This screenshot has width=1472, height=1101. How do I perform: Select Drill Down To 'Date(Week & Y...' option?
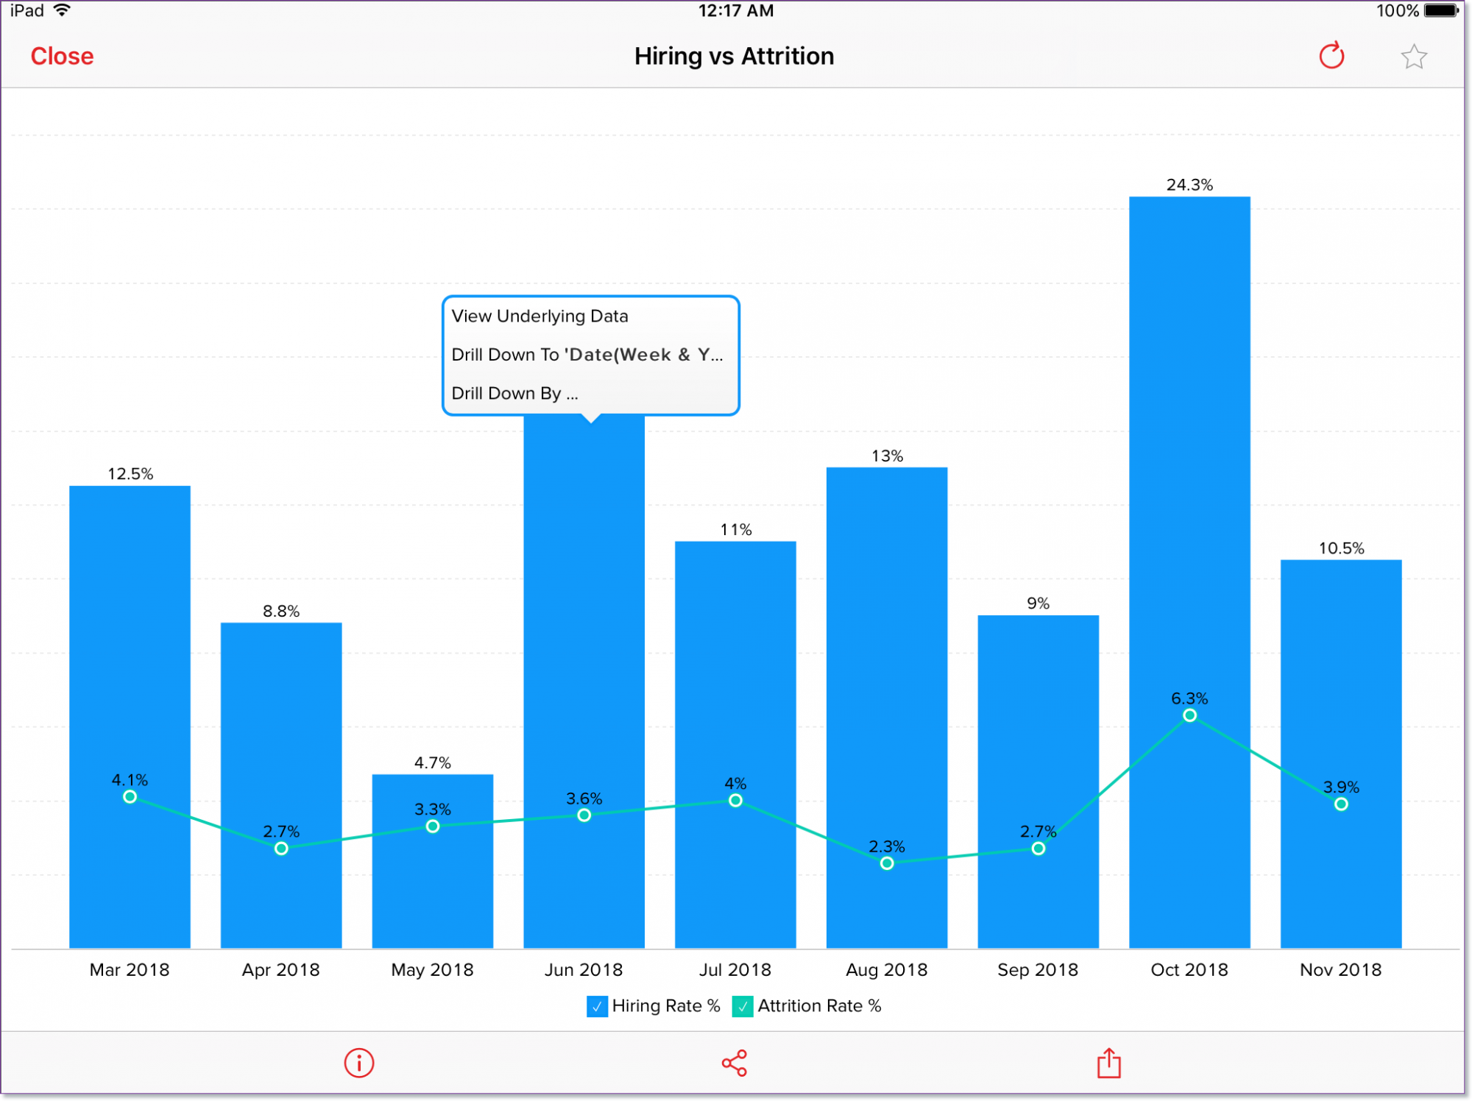(x=587, y=355)
